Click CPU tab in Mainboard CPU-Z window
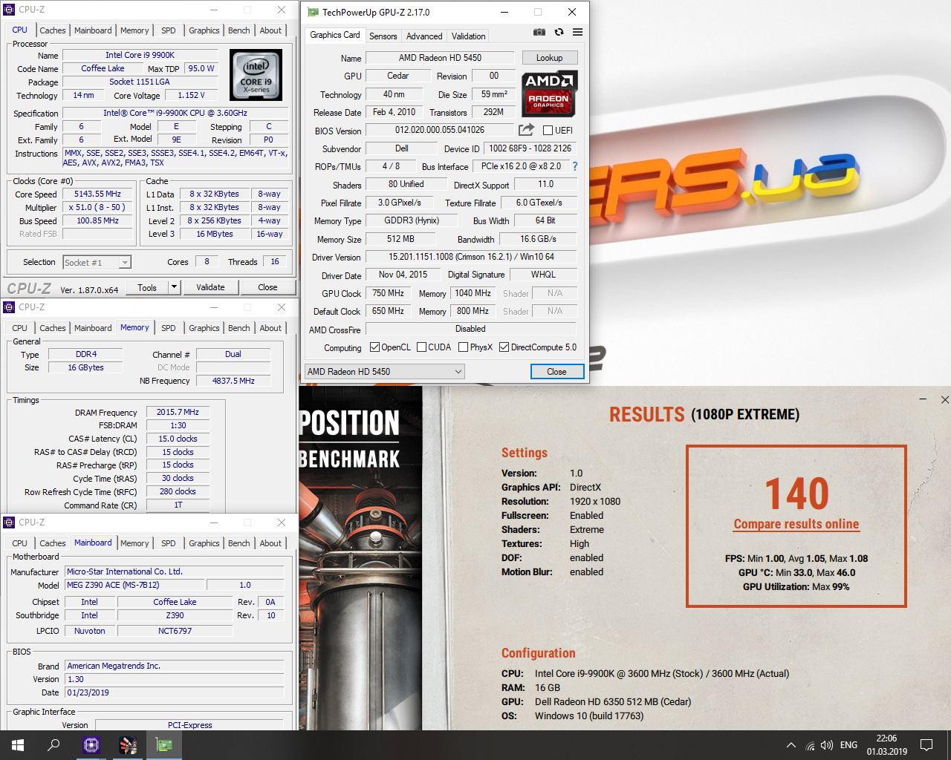The height and width of the screenshot is (760, 951). [x=20, y=543]
